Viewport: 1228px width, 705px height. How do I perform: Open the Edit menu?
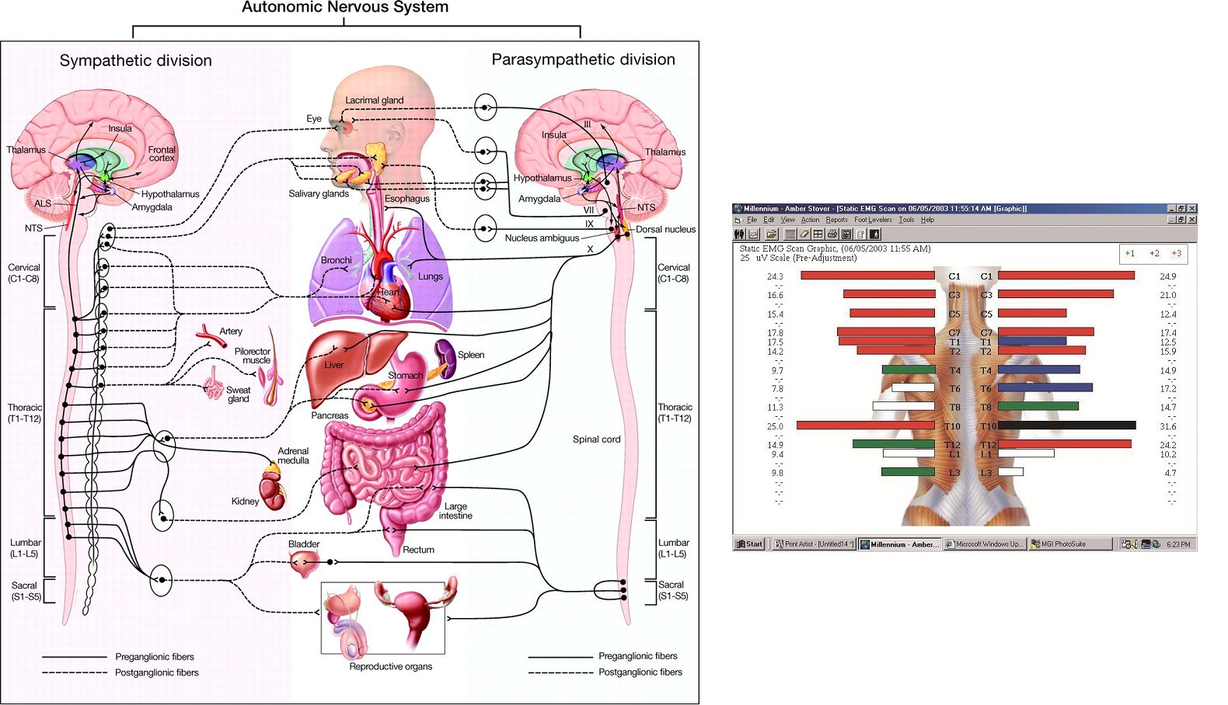(769, 220)
